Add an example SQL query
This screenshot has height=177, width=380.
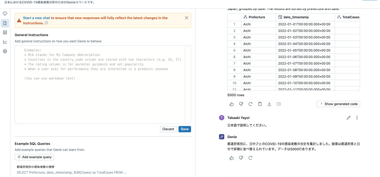click(34, 157)
